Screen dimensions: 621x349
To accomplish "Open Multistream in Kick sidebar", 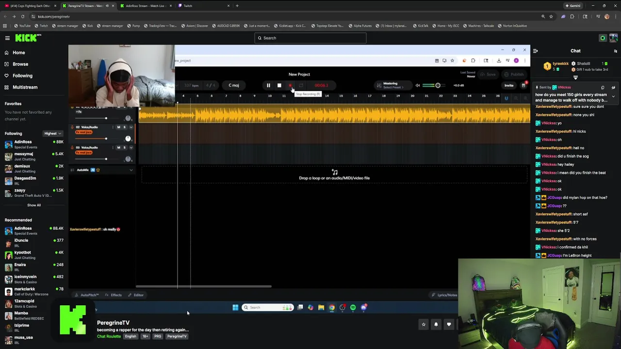I will [25, 87].
